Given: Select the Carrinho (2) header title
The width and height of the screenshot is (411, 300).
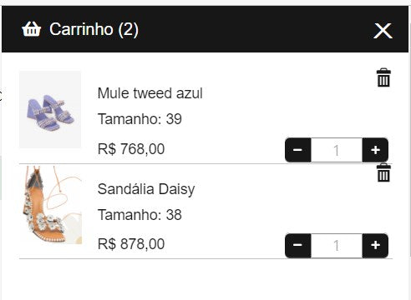Looking at the screenshot, I should pyautogui.click(x=94, y=29).
